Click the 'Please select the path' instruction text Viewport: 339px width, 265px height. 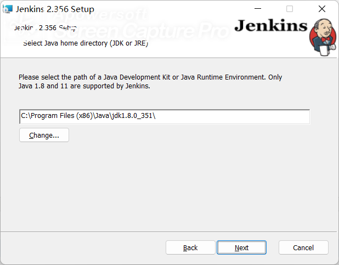pyautogui.click(x=150, y=82)
